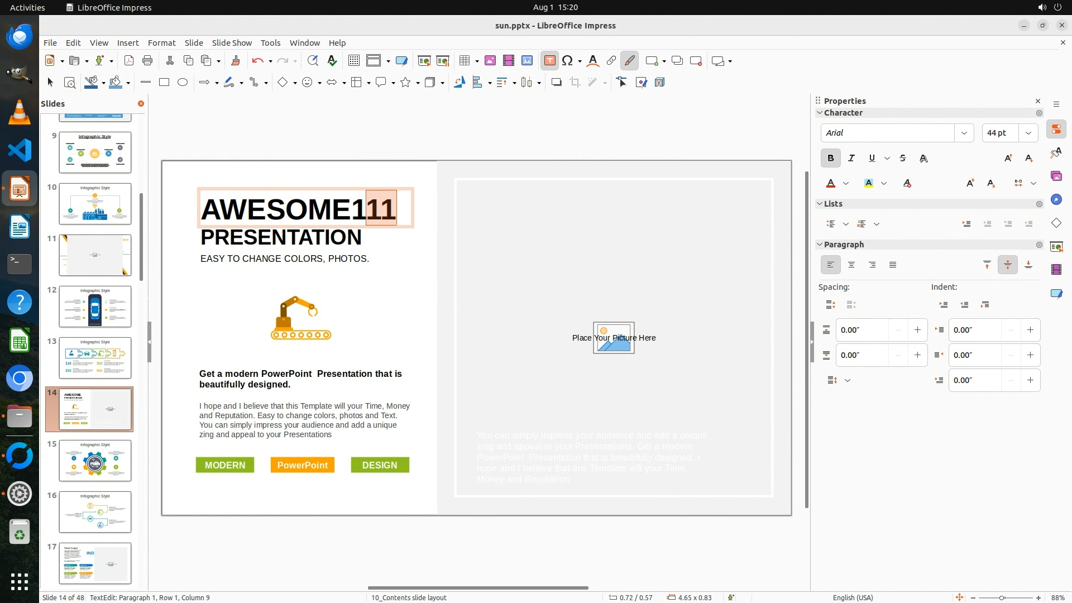Screen dimensions: 1072x603
Task: Click the Insert Hyperlink icon
Action: pyautogui.click(x=611, y=61)
